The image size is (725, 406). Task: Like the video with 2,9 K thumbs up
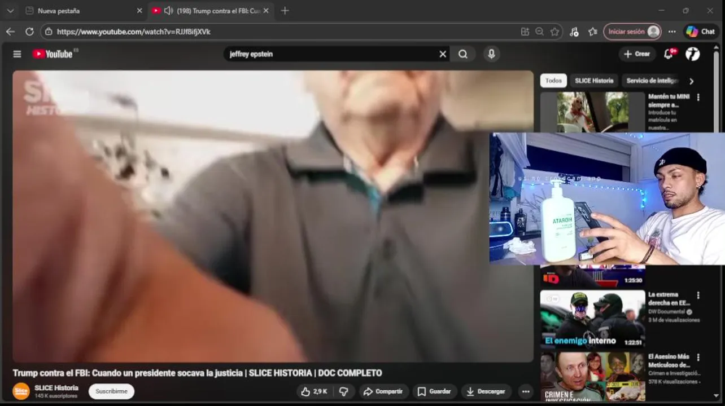pyautogui.click(x=314, y=391)
